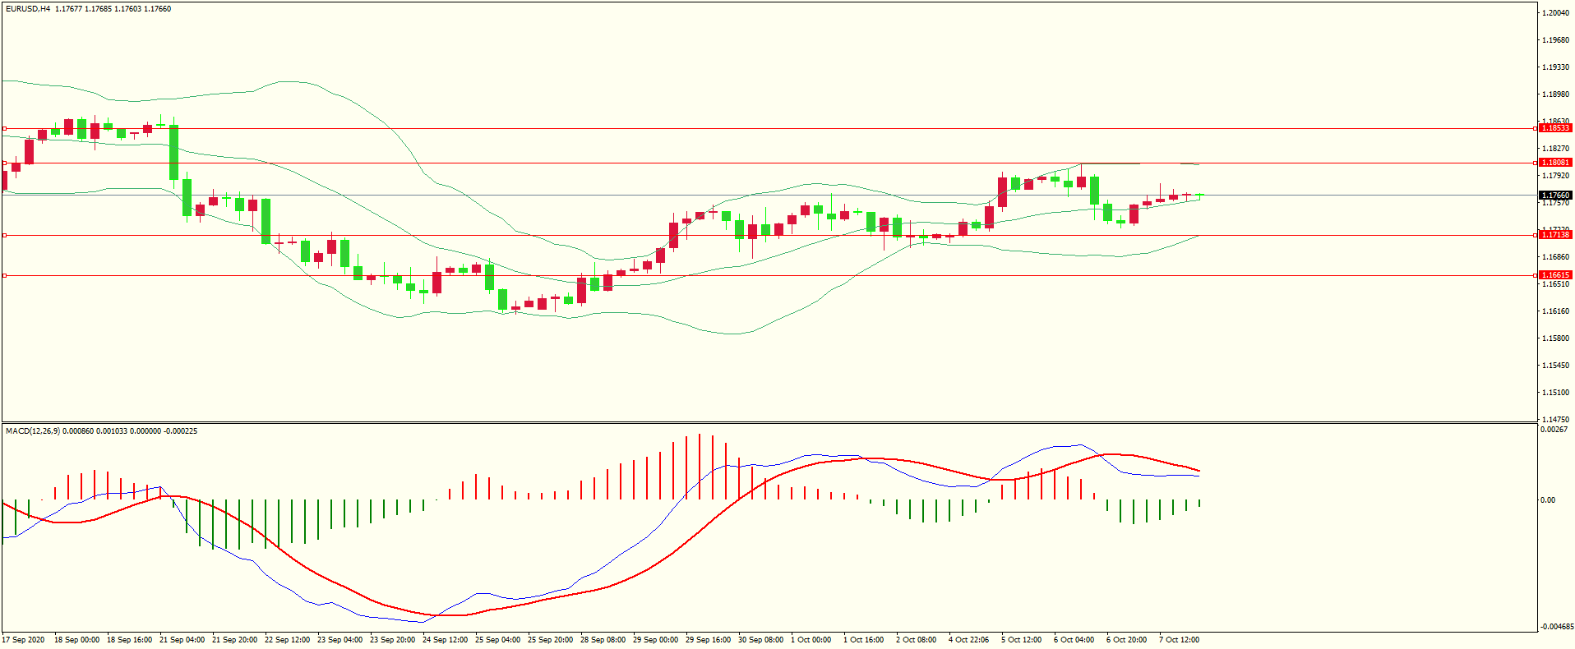This screenshot has width=1575, height=649.
Task: Click the 1.17138 red price level label
Action: (x=1555, y=235)
